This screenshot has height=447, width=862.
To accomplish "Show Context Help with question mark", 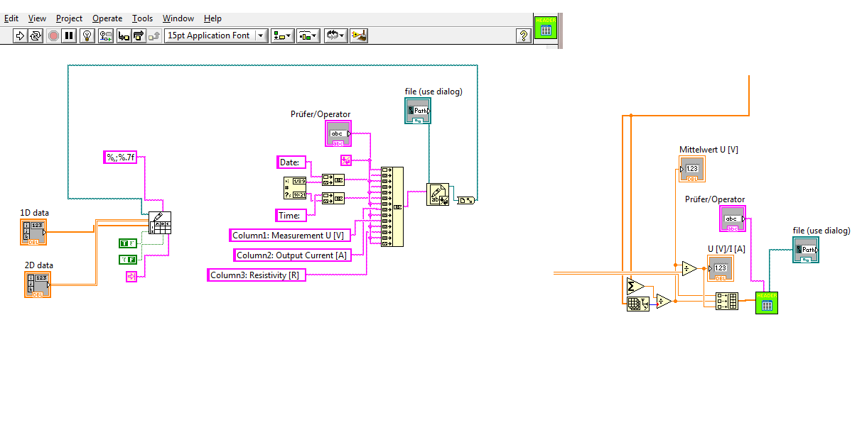I will [523, 35].
